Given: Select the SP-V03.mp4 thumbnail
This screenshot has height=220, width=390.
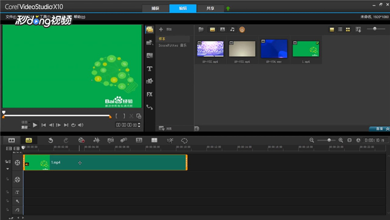Looking at the screenshot, I should coord(242,49).
